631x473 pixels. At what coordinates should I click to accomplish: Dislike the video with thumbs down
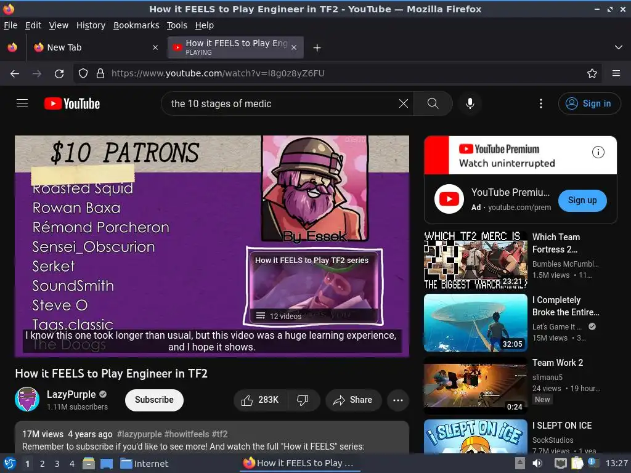coord(303,400)
